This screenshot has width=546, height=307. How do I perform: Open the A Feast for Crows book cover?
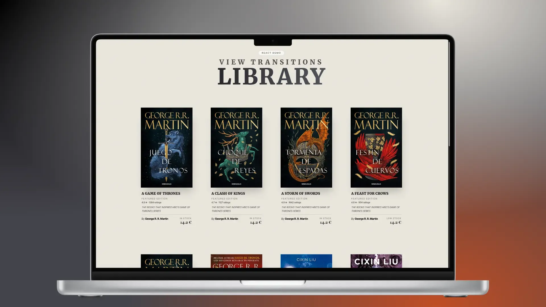(376, 147)
